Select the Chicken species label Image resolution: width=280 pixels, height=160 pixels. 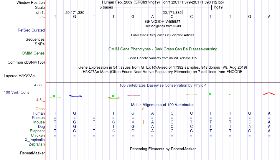coord(38,135)
